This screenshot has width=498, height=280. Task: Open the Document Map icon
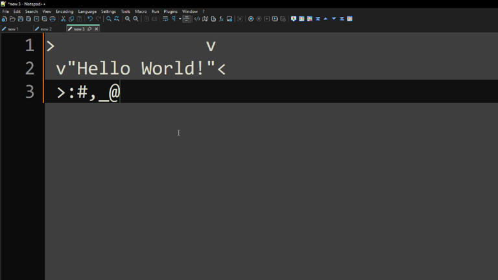pyautogui.click(x=206, y=19)
